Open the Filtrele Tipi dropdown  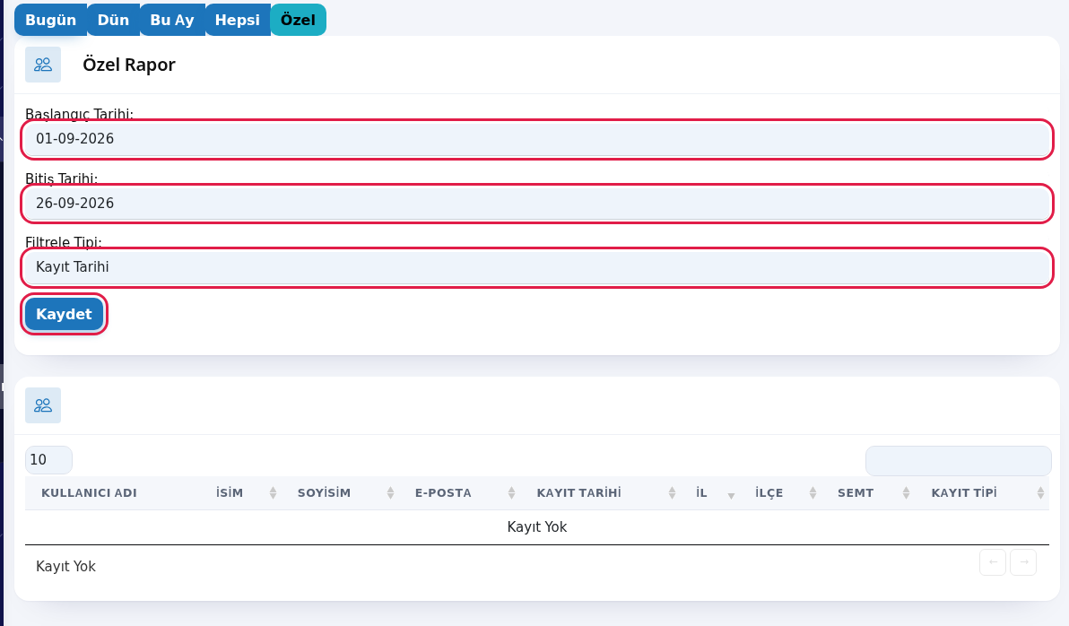click(537, 267)
